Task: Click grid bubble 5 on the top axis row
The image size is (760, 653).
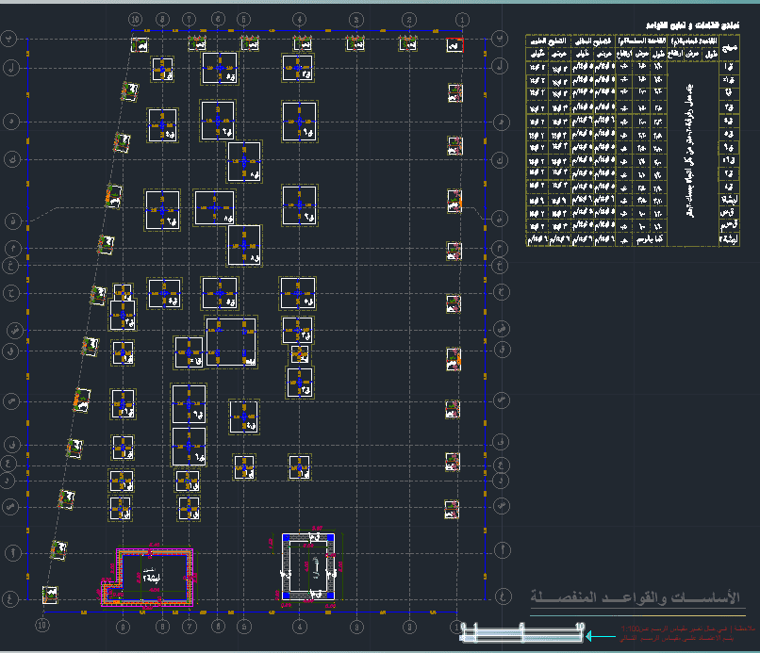Action: coord(244,20)
